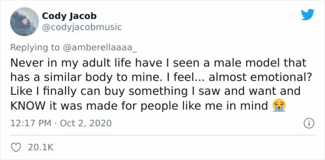The width and height of the screenshot is (325, 160).
Task: Open the @codyjacobmusic handle link
Action: click(x=82, y=27)
